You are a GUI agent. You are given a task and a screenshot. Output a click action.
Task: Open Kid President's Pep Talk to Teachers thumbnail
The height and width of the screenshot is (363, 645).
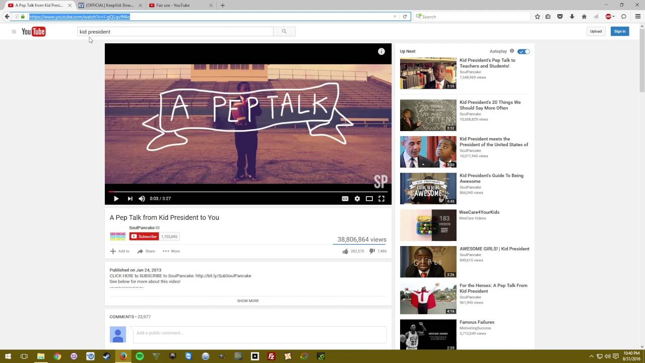pyautogui.click(x=428, y=73)
